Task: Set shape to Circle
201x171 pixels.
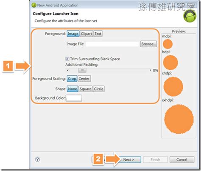Action: pos(99,89)
